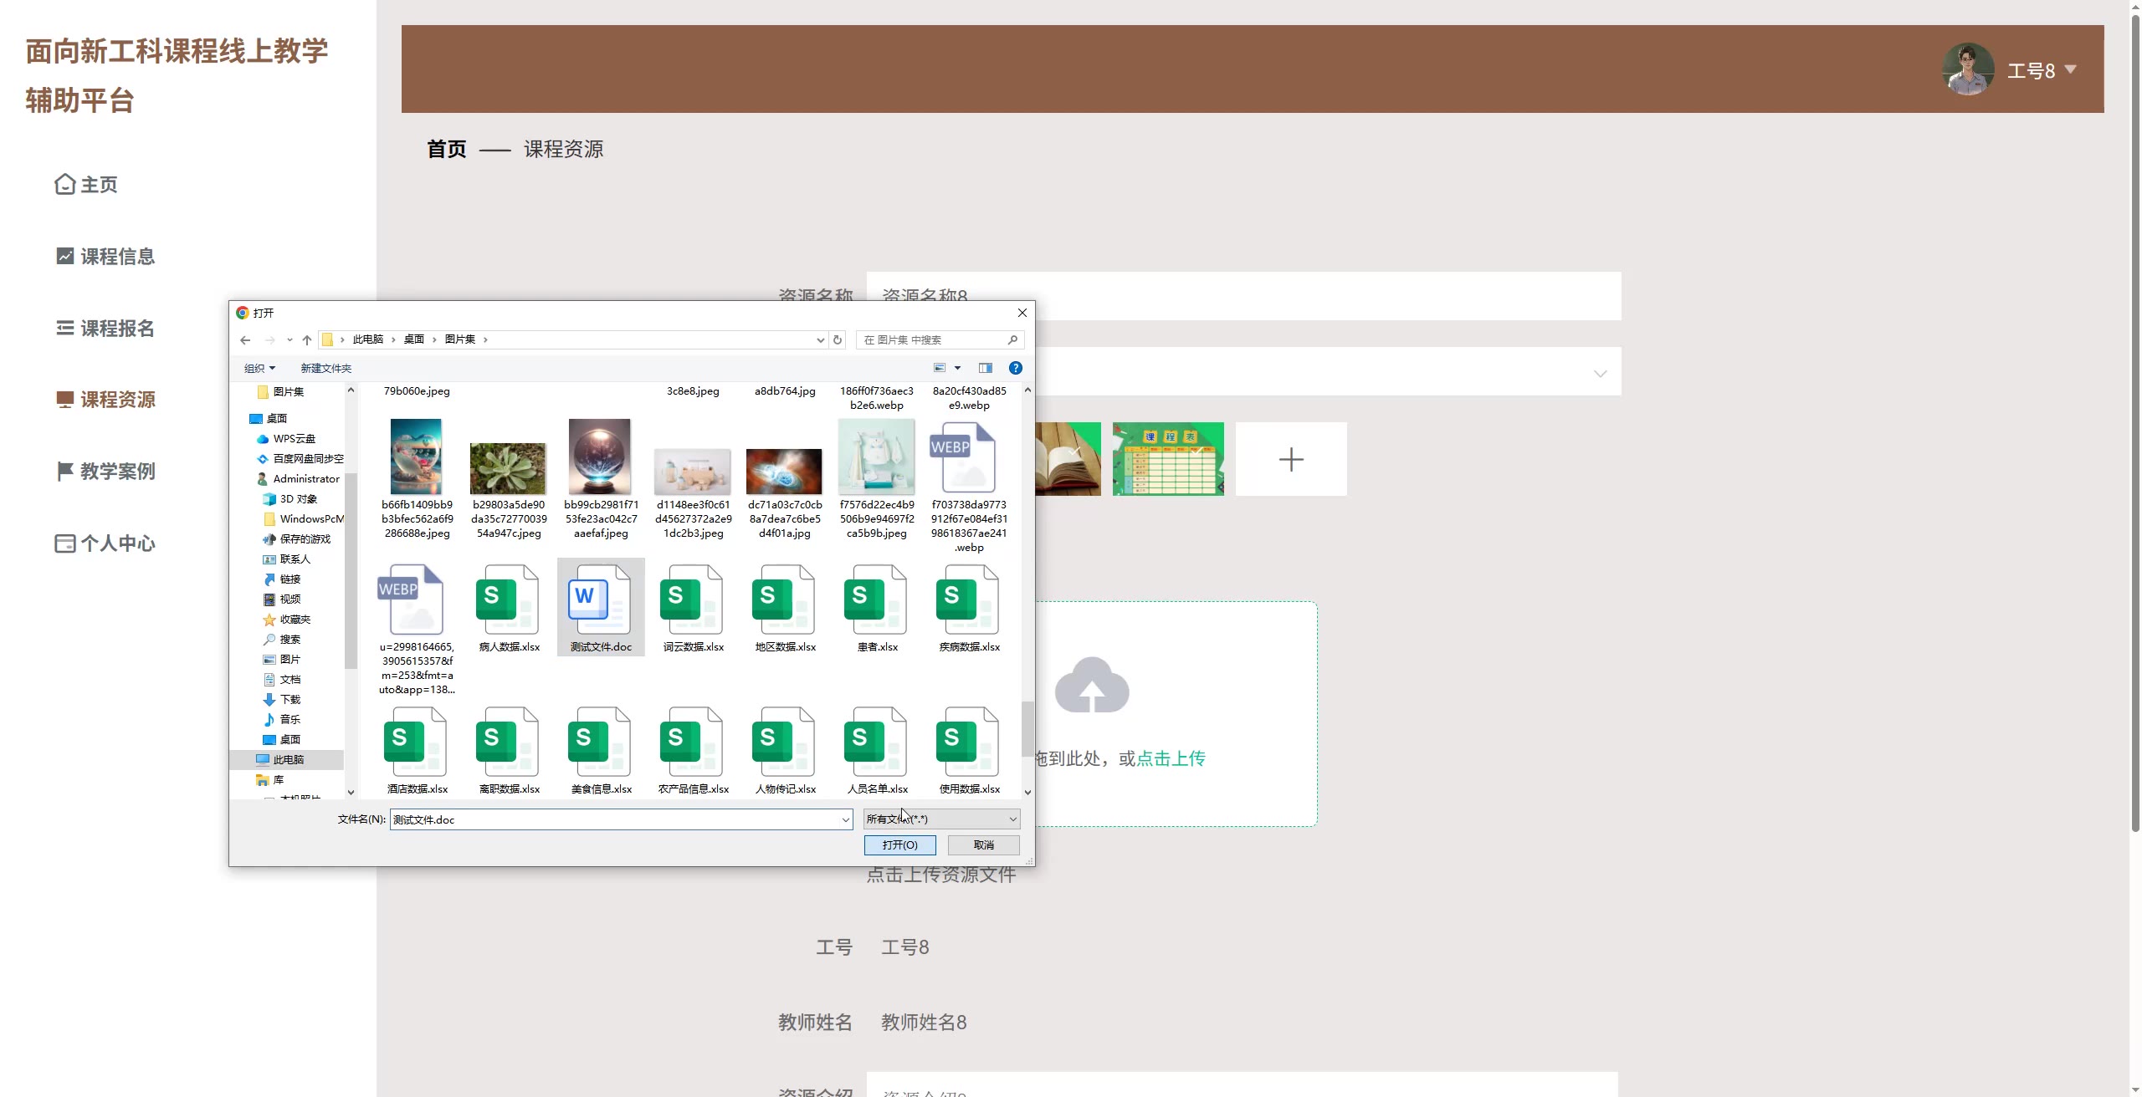Refresh the 图片集 folder listing

(838, 339)
